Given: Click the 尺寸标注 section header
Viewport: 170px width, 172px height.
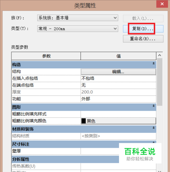Looking at the screenshot, I should 65,144.
